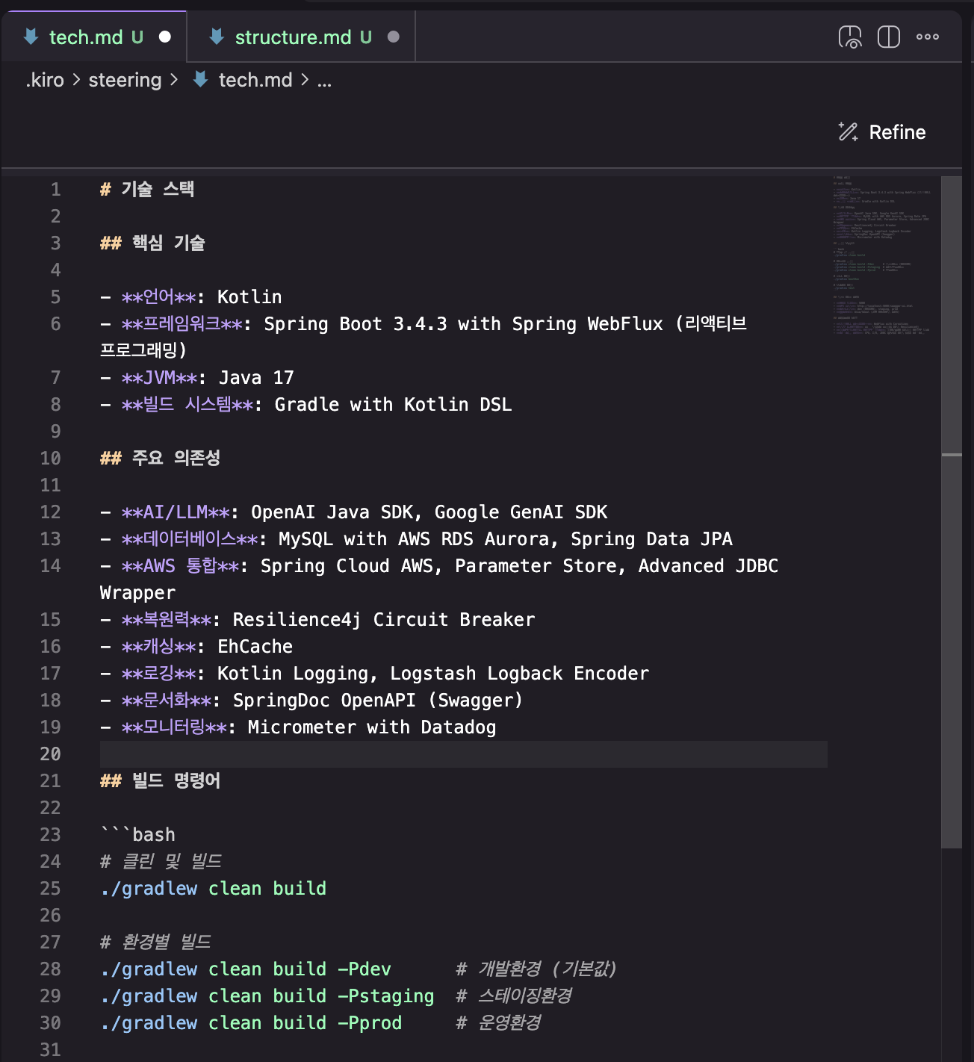
Task: Select .kiro in the breadcrumb
Action: [45, 80]
